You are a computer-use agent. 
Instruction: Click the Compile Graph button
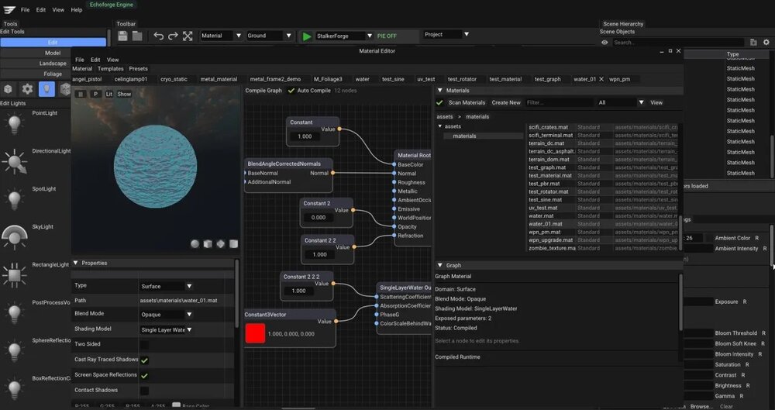(263, 91)
